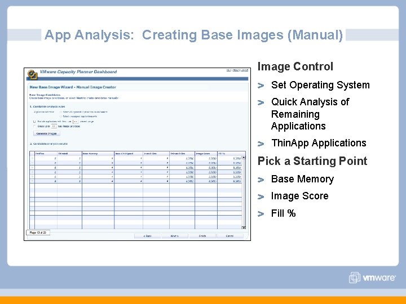Click the Thinned Size column header
The height and width of the screenshot is (304, 406).
coord(182,154)
